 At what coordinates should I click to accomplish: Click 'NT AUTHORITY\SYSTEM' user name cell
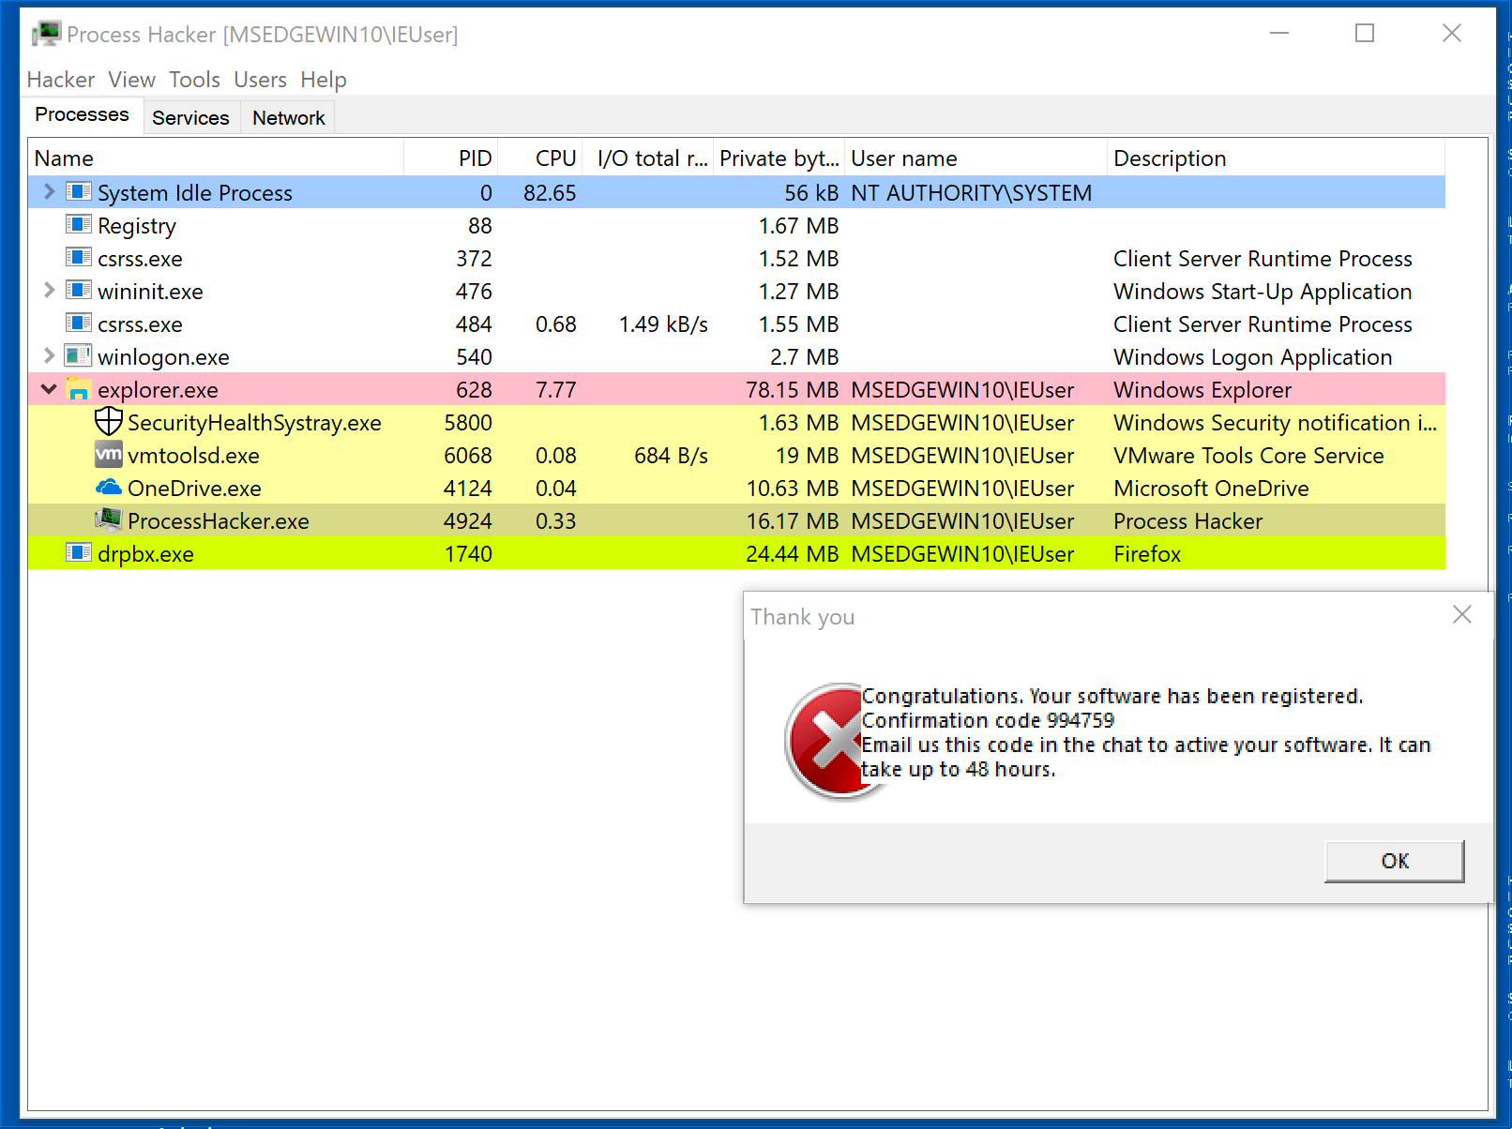(972, 193)
